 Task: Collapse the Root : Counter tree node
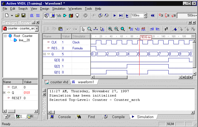coord(6,36)
